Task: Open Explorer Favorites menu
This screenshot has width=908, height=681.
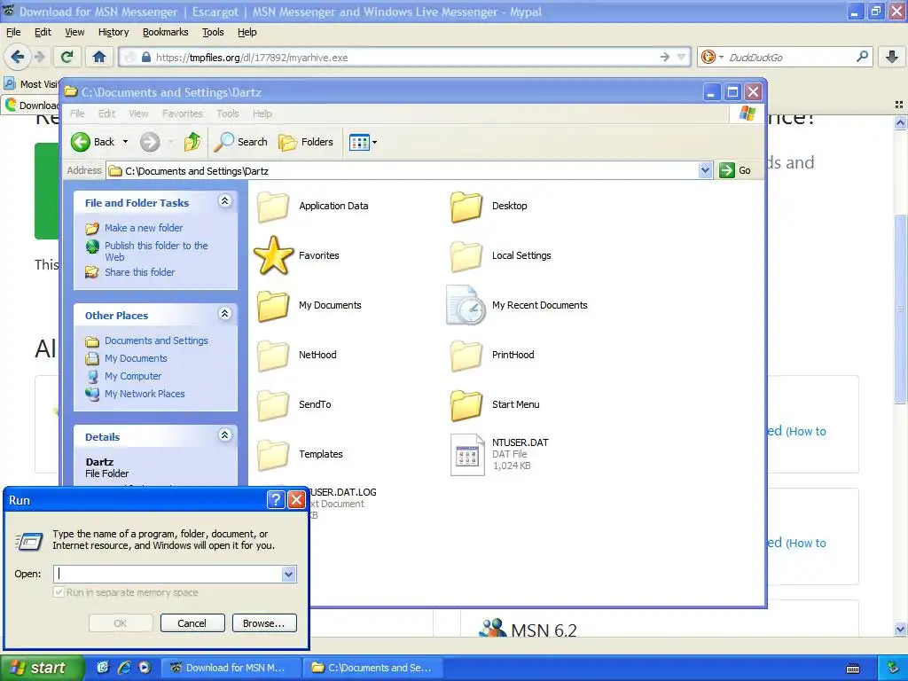Action: pos(183,113)
